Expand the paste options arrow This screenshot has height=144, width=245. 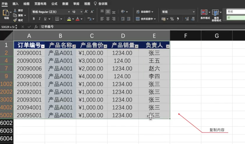pos(11,12)
